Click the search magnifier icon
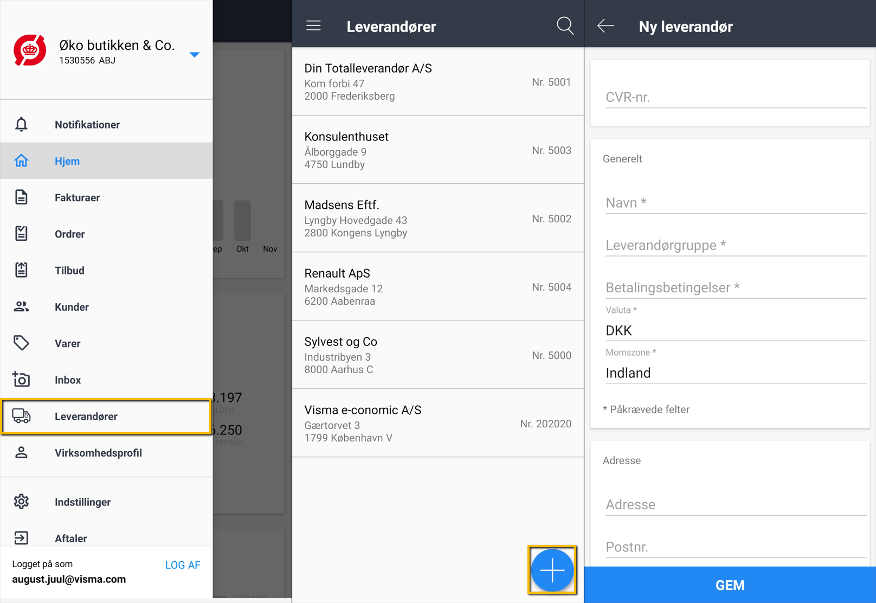876x603 pixels. coord(564,25)
